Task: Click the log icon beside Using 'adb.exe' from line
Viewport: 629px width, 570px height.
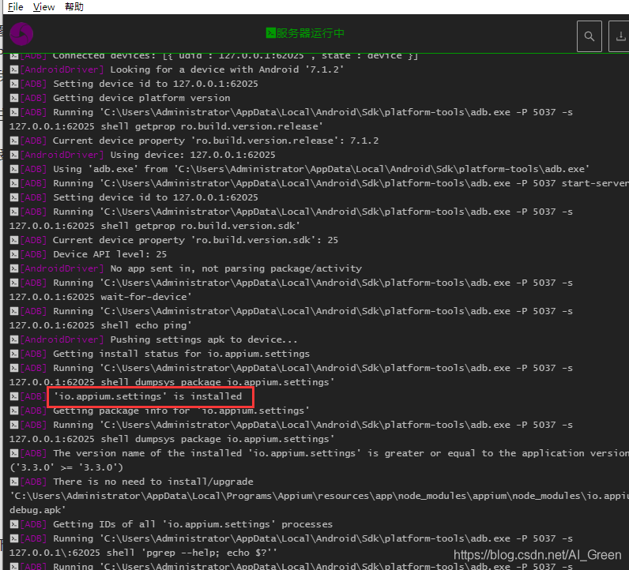Action: point(14,169)
